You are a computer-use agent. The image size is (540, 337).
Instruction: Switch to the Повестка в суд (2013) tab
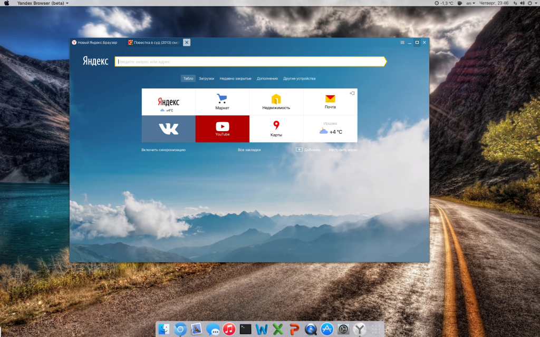154,43
